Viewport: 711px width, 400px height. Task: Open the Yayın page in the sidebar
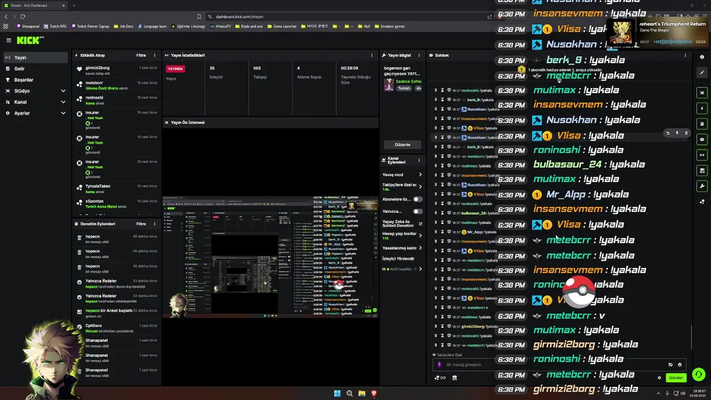pyautogui.click(x=36, y=58)
